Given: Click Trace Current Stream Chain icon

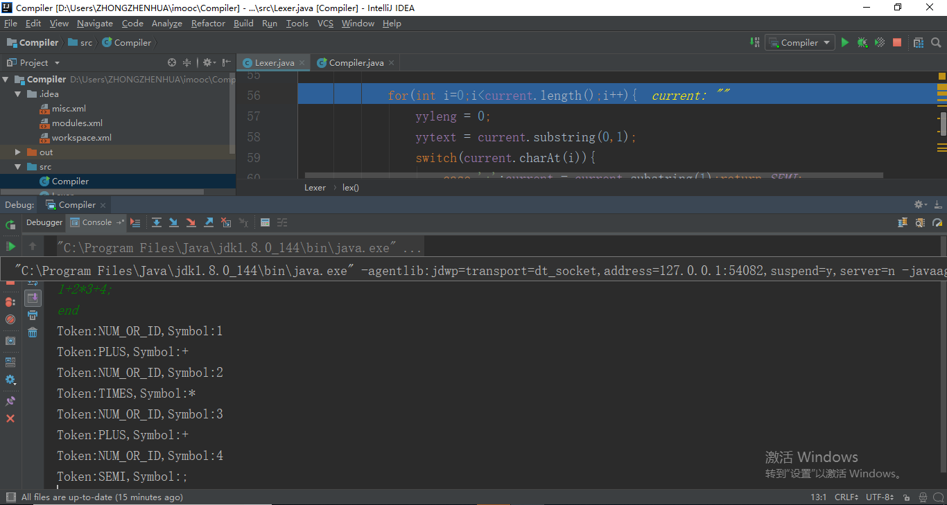Looking at the screenshot, I should [282, 222].
